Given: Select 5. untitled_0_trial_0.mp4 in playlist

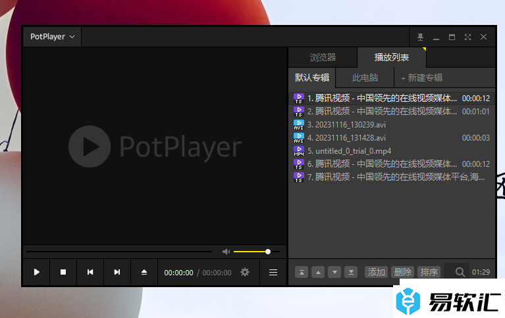Looking at the screenshot, I should pos(392,151).
